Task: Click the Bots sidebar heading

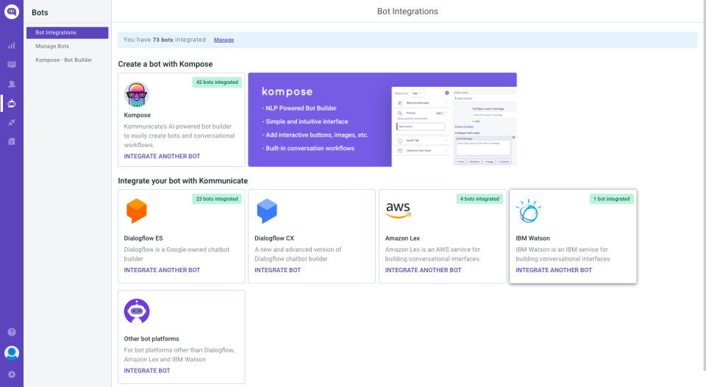Action: (x=40, y=13)
